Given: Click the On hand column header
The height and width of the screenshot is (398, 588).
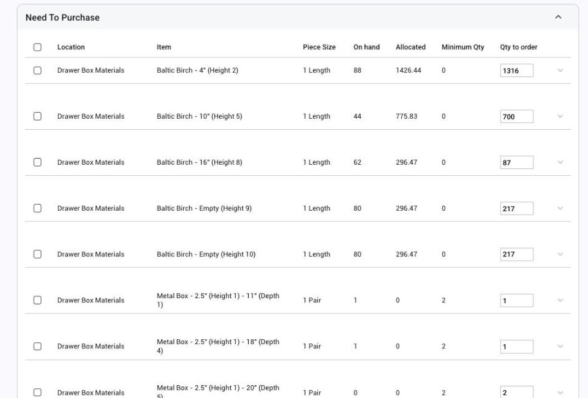Looking at the screenshot, I should [366, 47].
